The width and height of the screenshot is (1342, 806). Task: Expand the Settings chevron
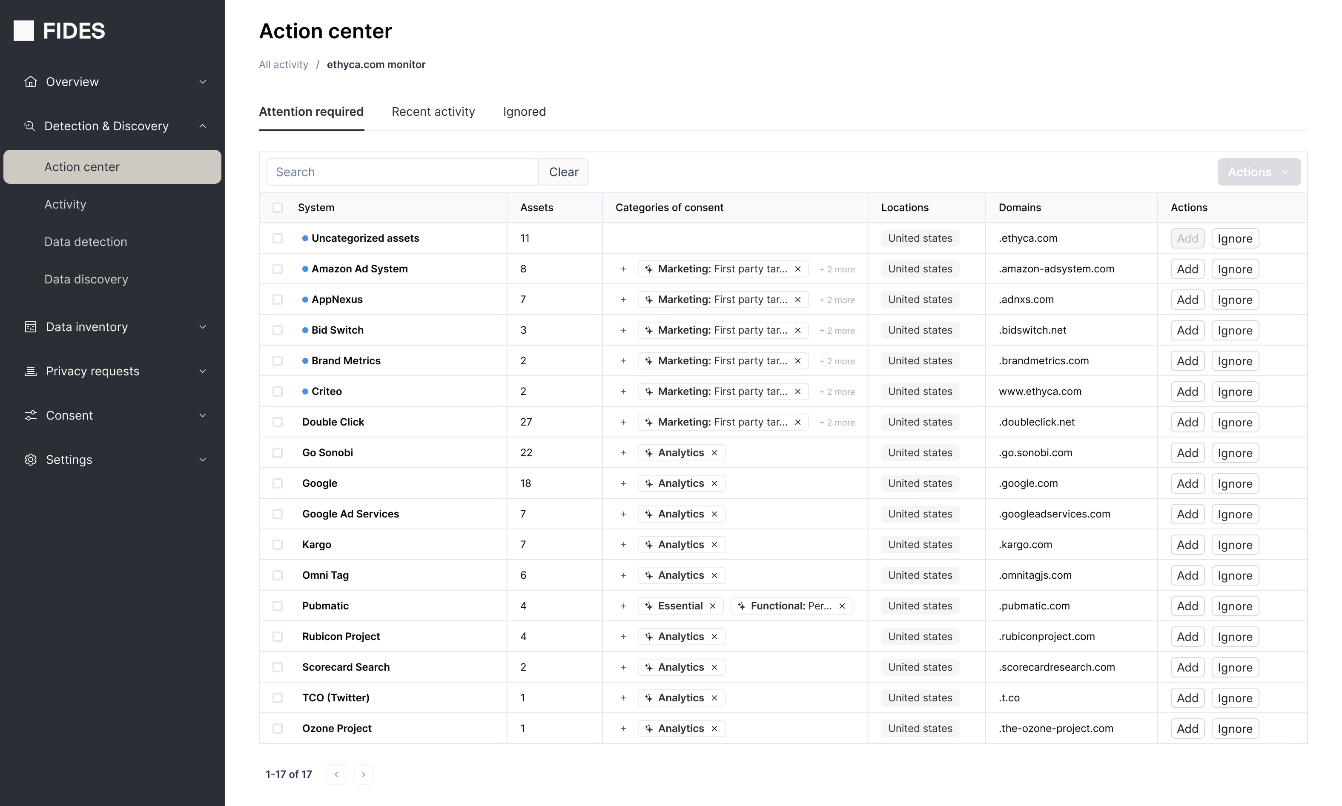(203, 460)
